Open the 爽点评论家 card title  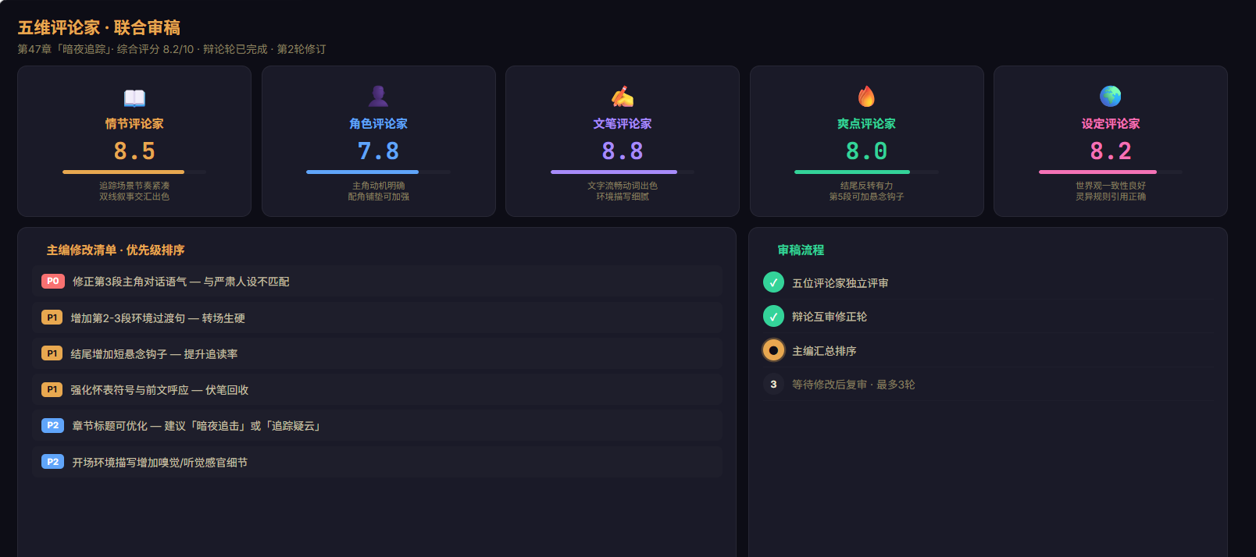point(866,124)
